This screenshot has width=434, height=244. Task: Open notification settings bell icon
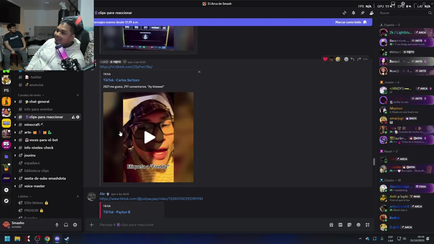pyautogui.click(x=353, y=13)
